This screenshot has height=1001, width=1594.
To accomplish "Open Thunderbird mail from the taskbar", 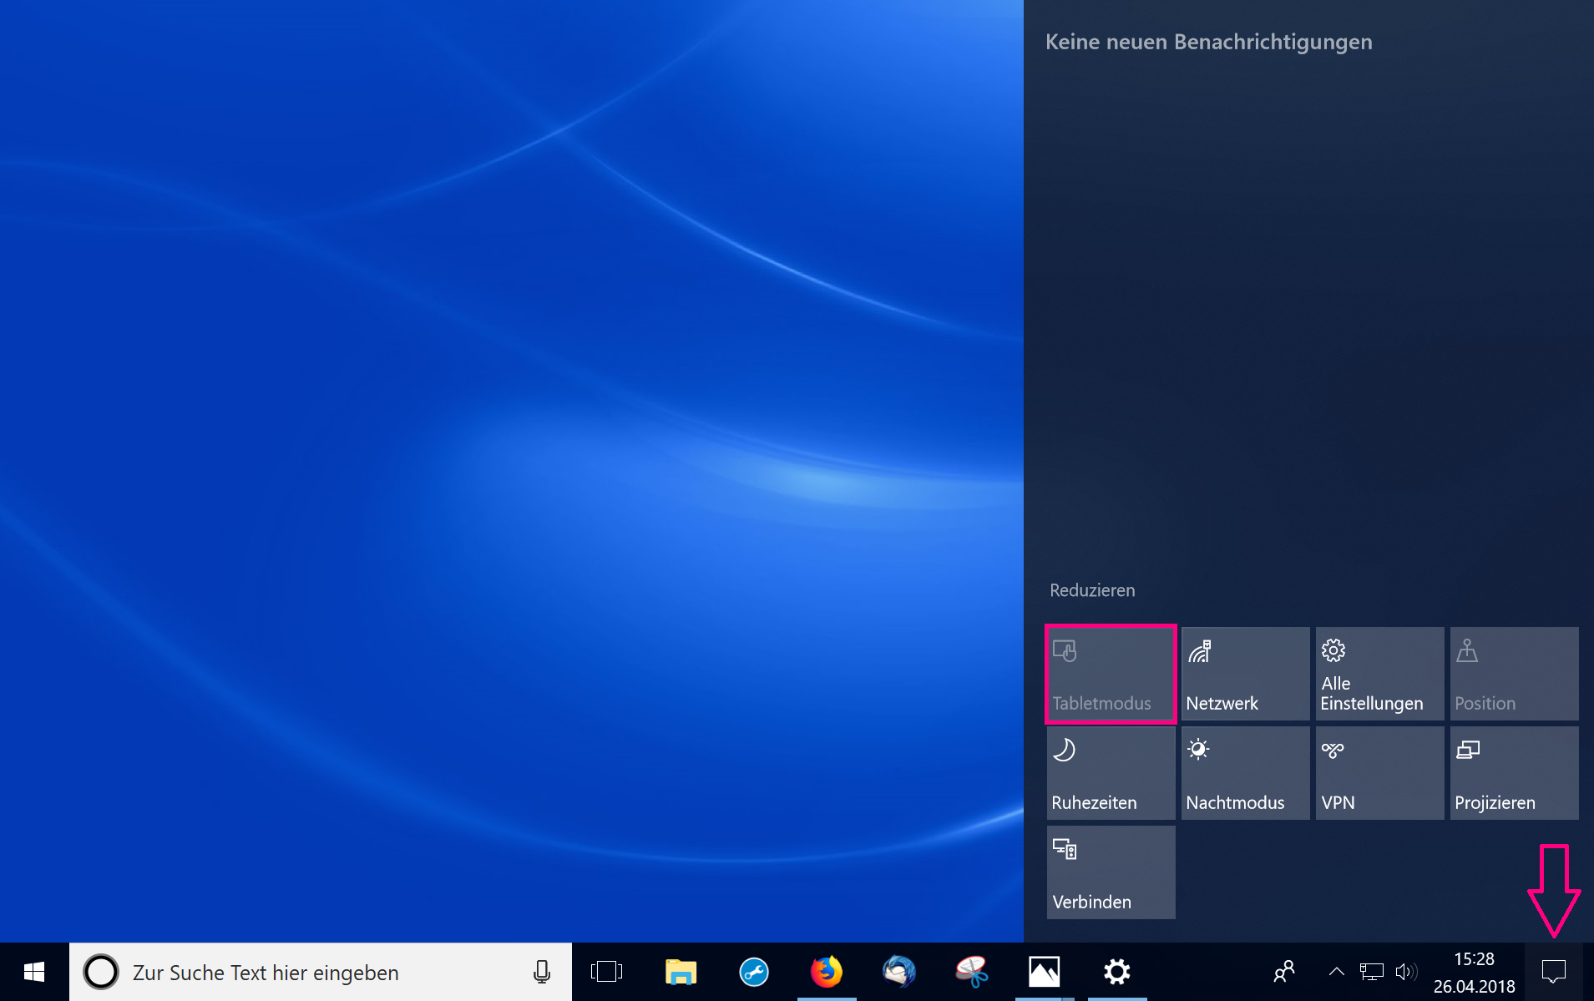I will point(899,972).
